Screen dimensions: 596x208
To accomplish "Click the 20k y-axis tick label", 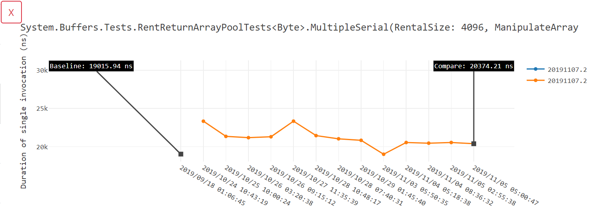I will tap(42, 147).
